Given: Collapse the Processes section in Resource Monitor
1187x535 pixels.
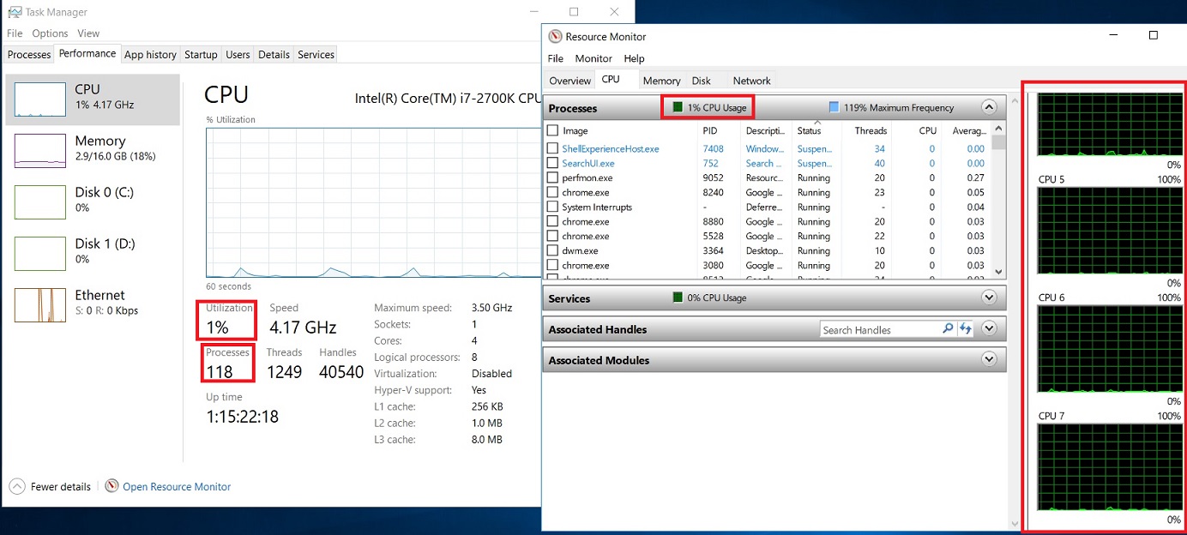Looking at the screenshot, I should tap(989, 108).
